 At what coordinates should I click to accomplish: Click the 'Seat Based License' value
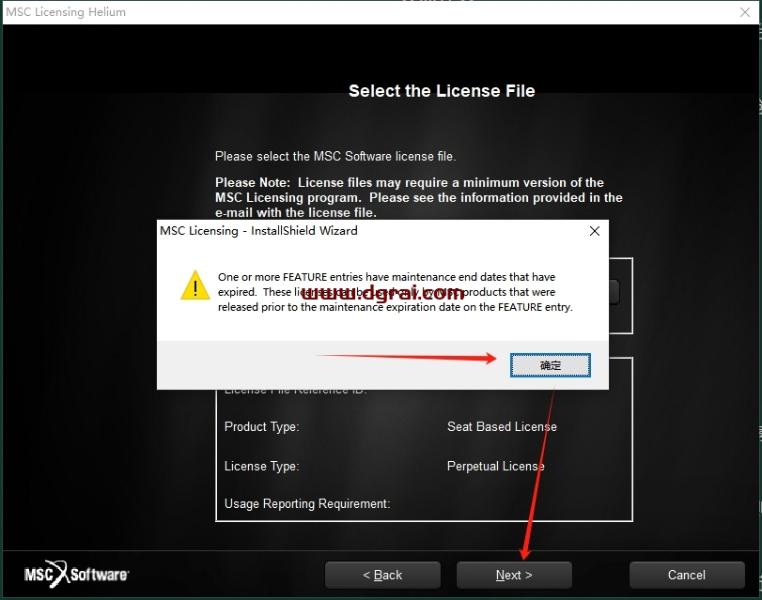pos(502,426)
